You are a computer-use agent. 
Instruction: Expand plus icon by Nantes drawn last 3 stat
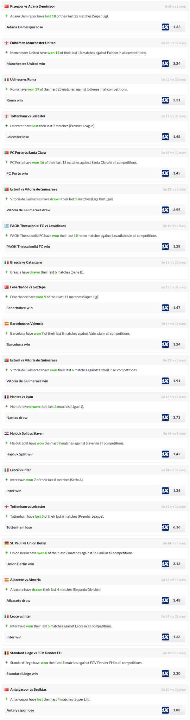click(7, 406)
